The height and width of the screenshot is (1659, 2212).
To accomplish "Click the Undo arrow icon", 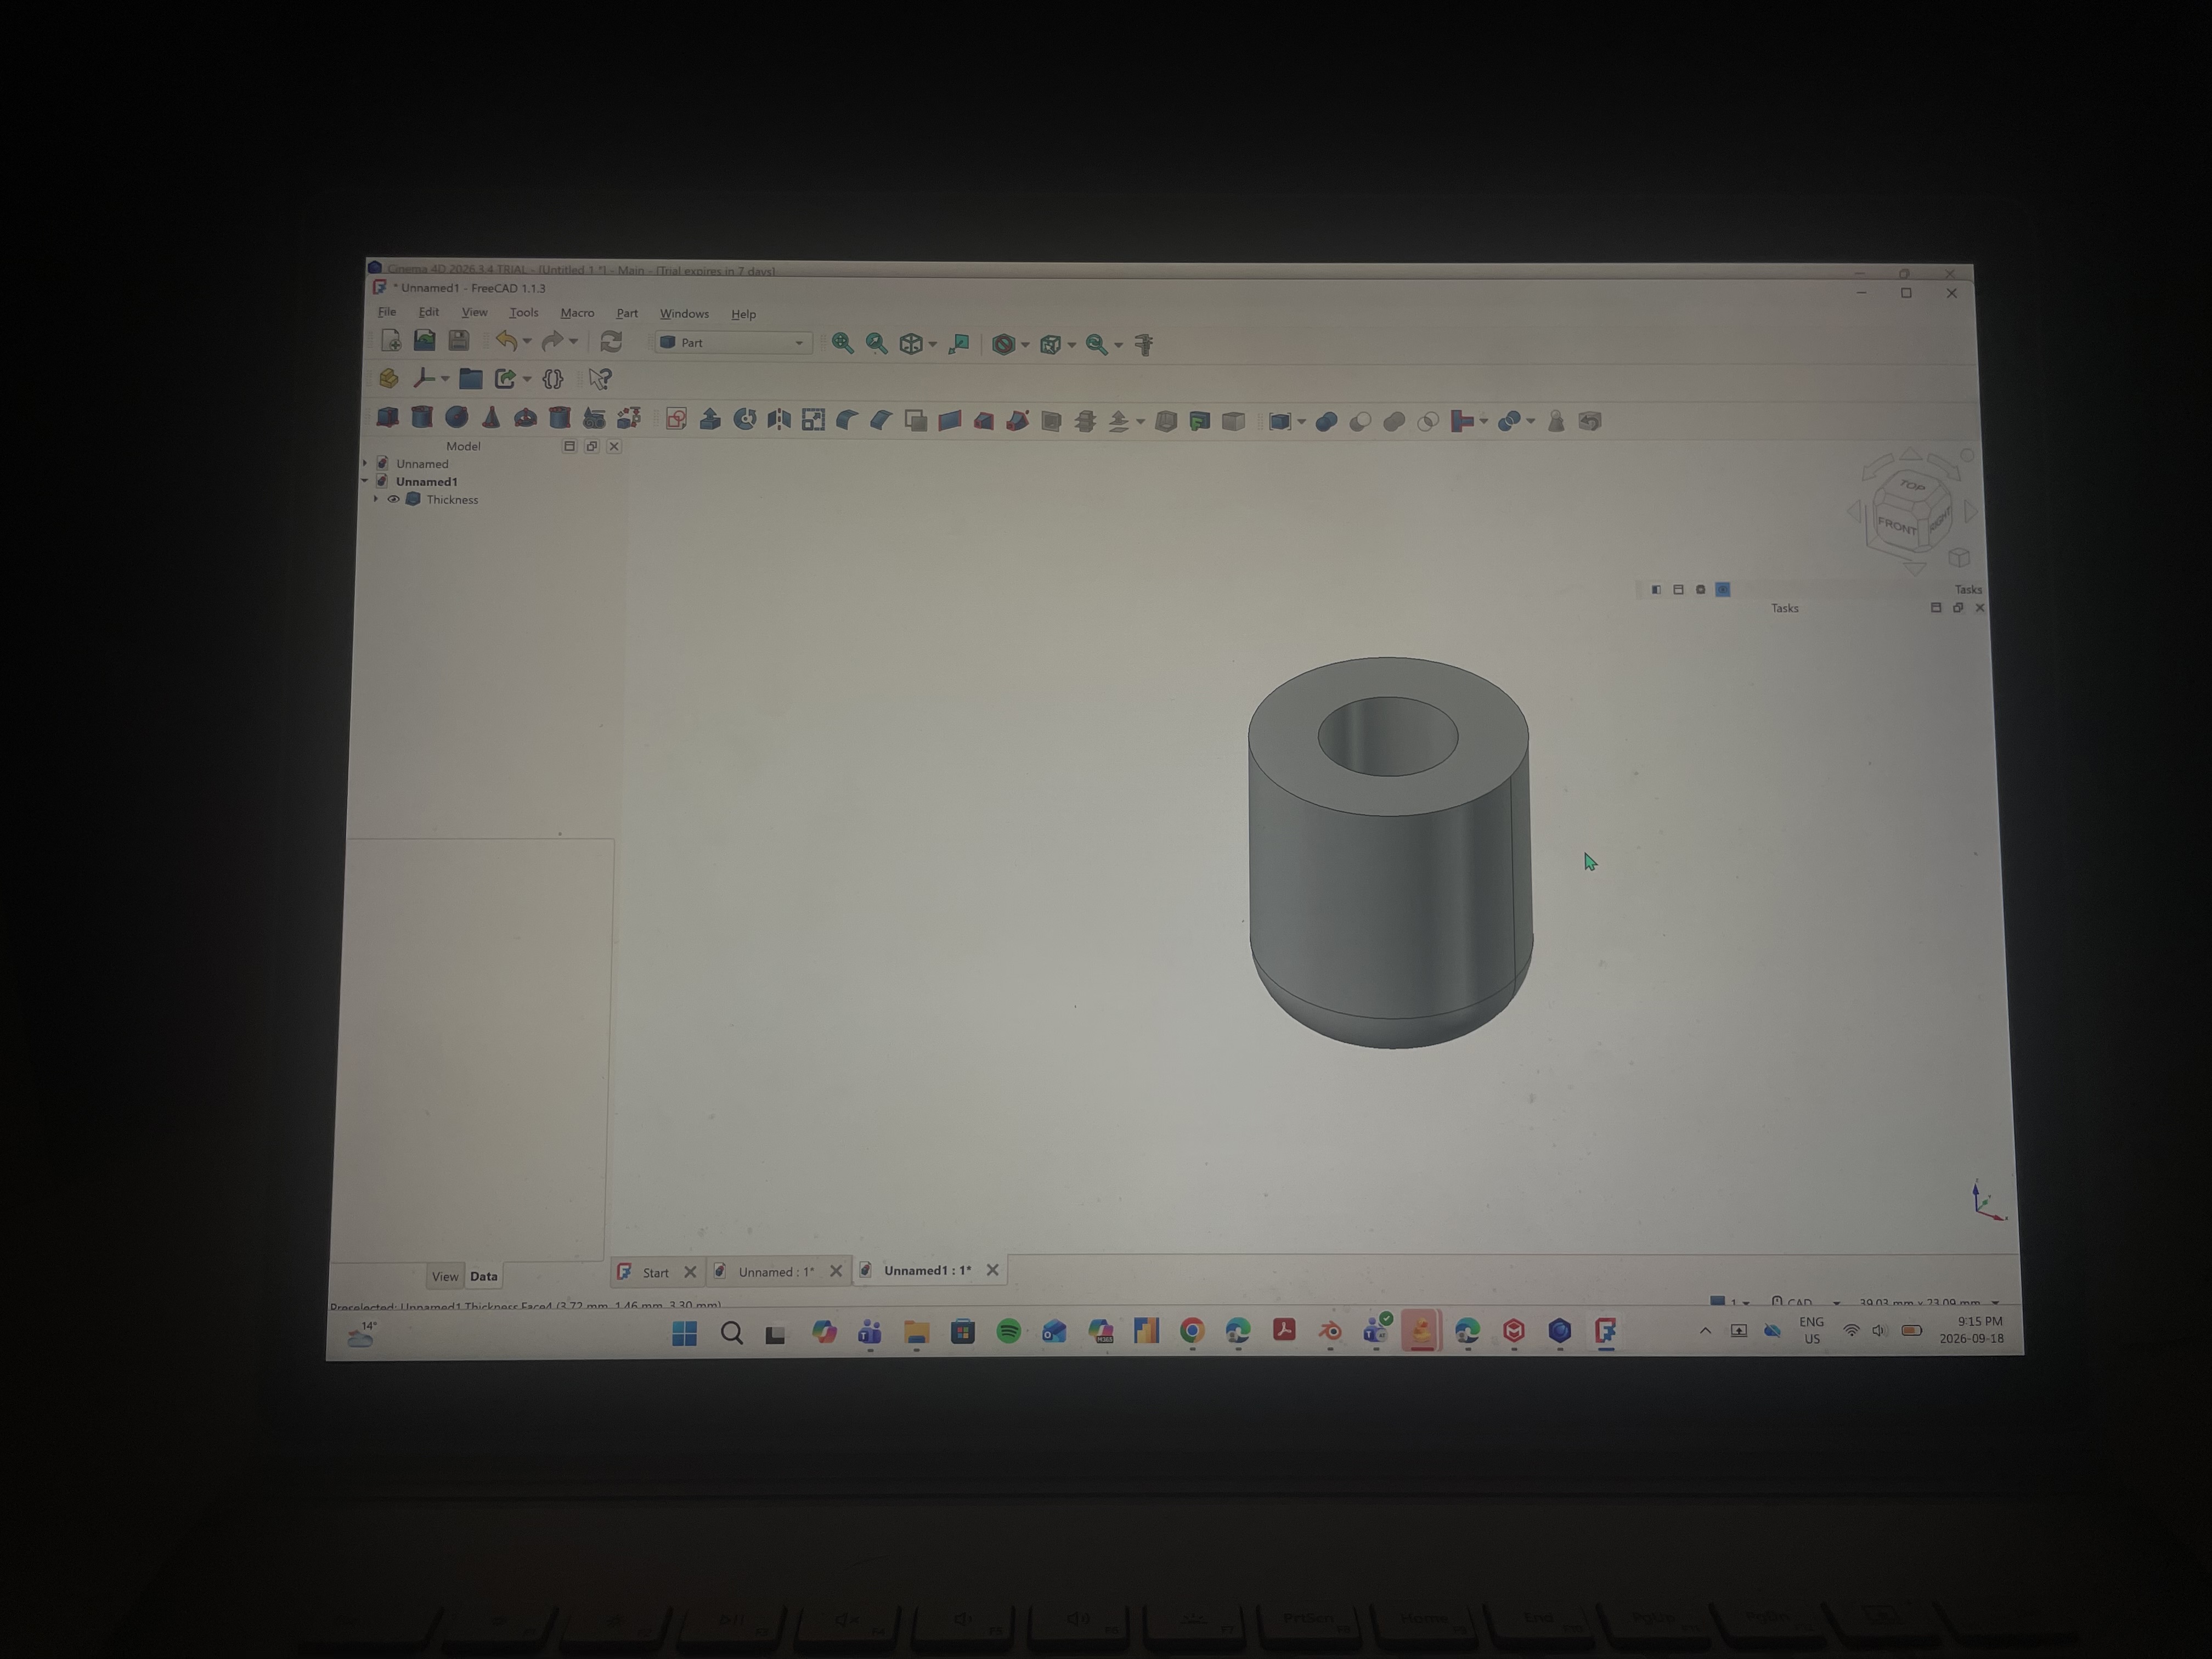I will (x=507, y=341).
